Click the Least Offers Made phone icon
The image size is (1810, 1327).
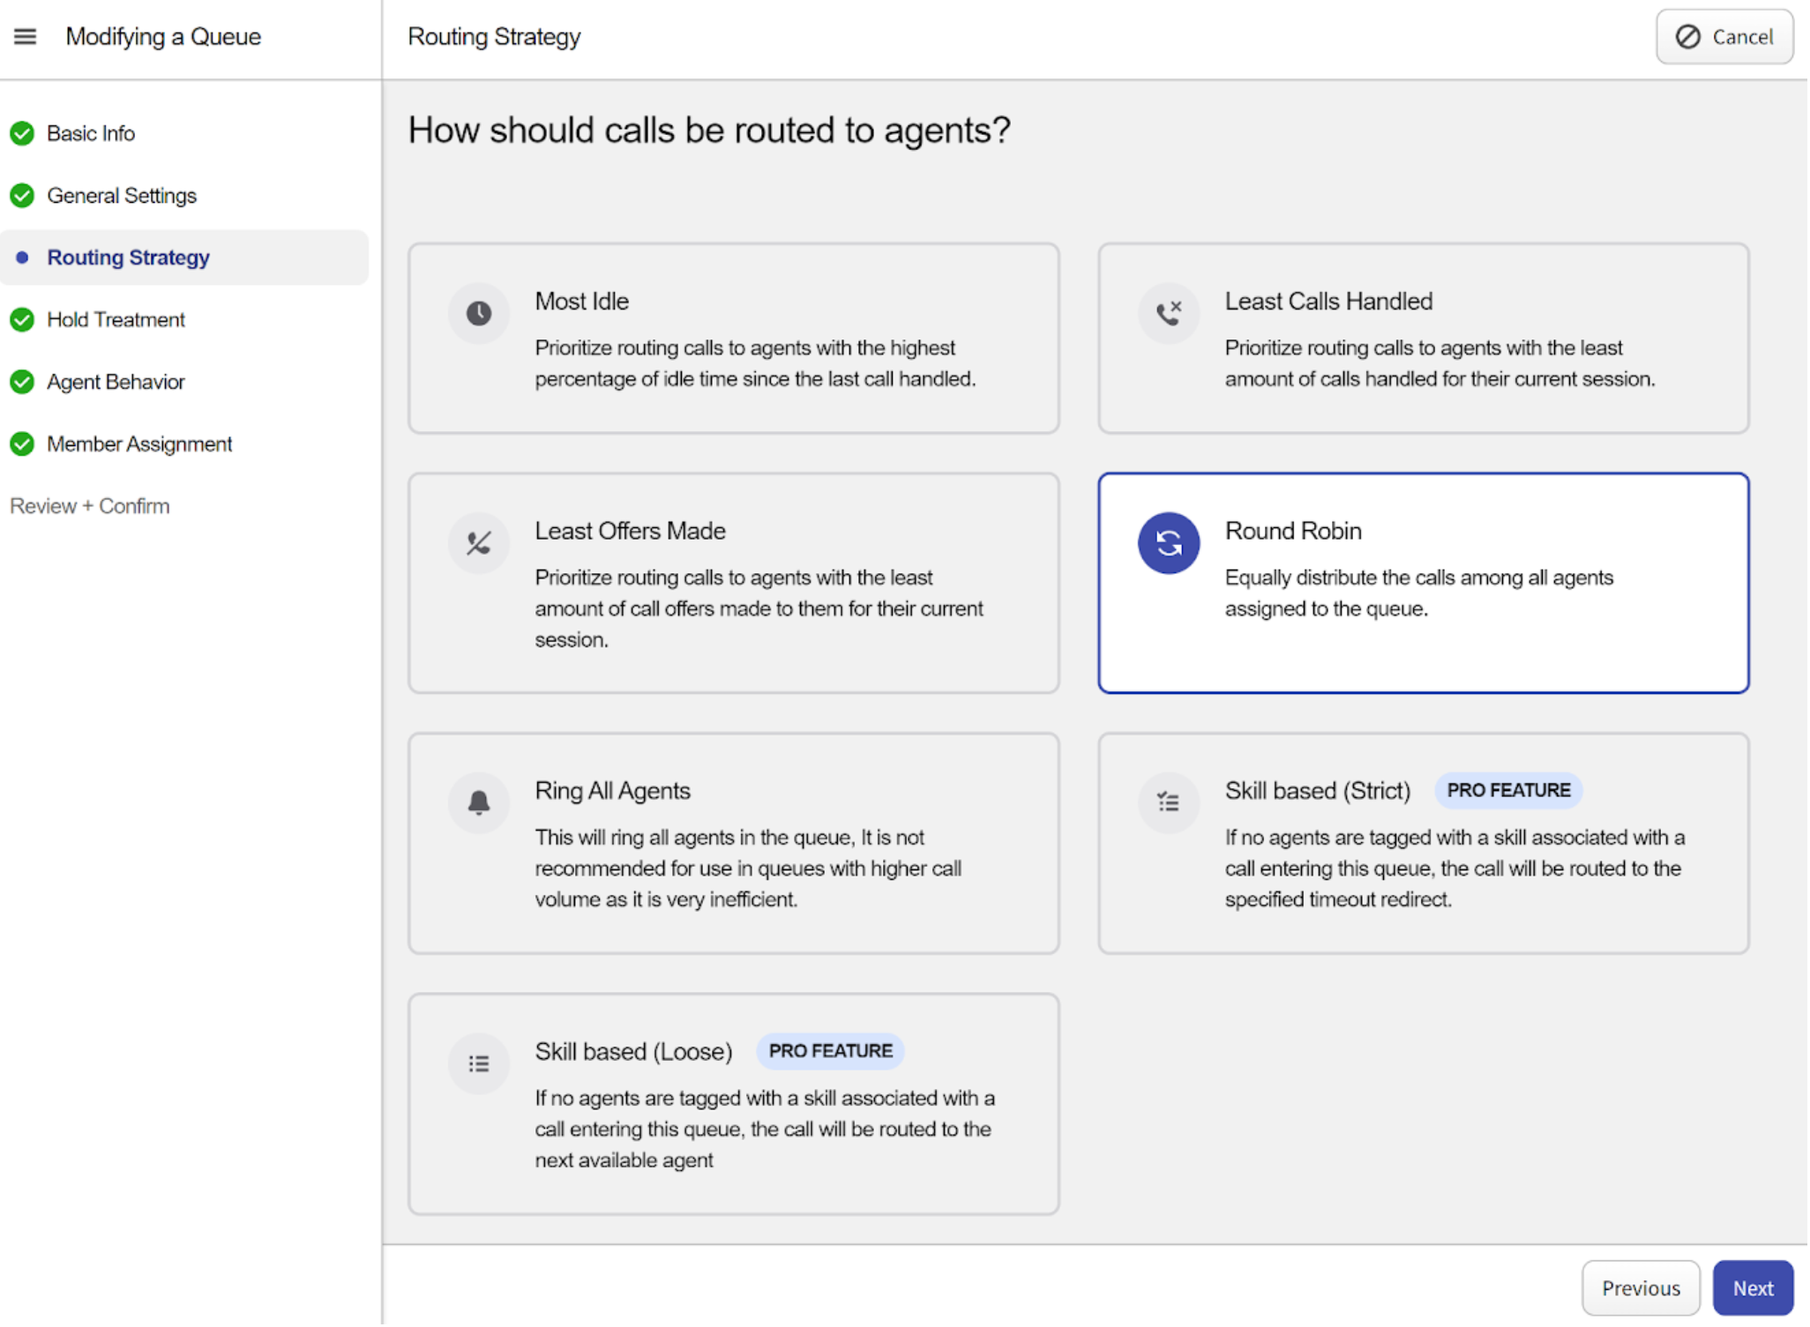point(479,543)
